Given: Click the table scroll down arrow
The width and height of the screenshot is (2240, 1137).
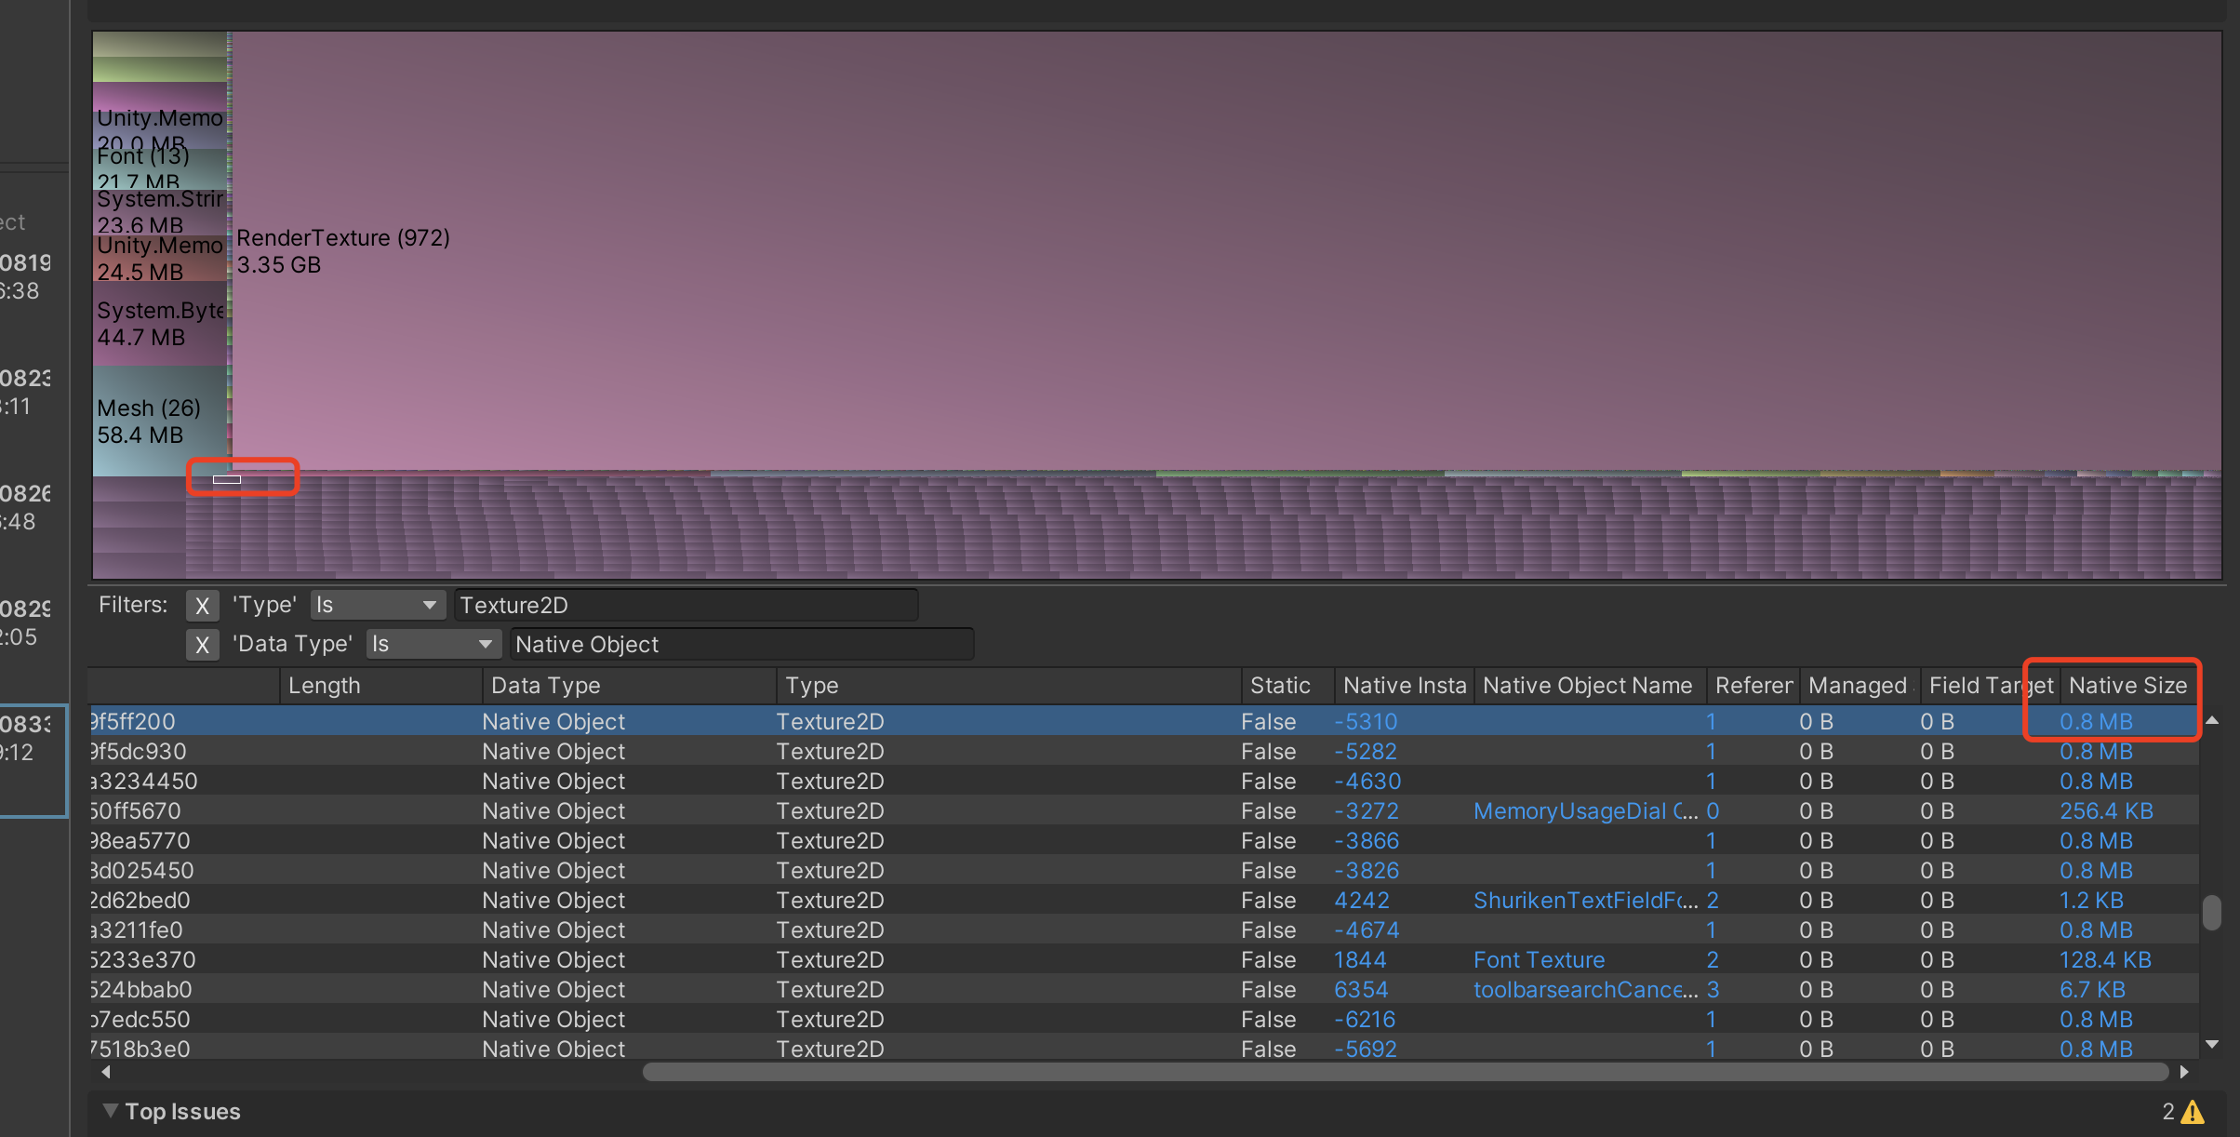Looking at the screenshot, I should pos(2212,1045).
